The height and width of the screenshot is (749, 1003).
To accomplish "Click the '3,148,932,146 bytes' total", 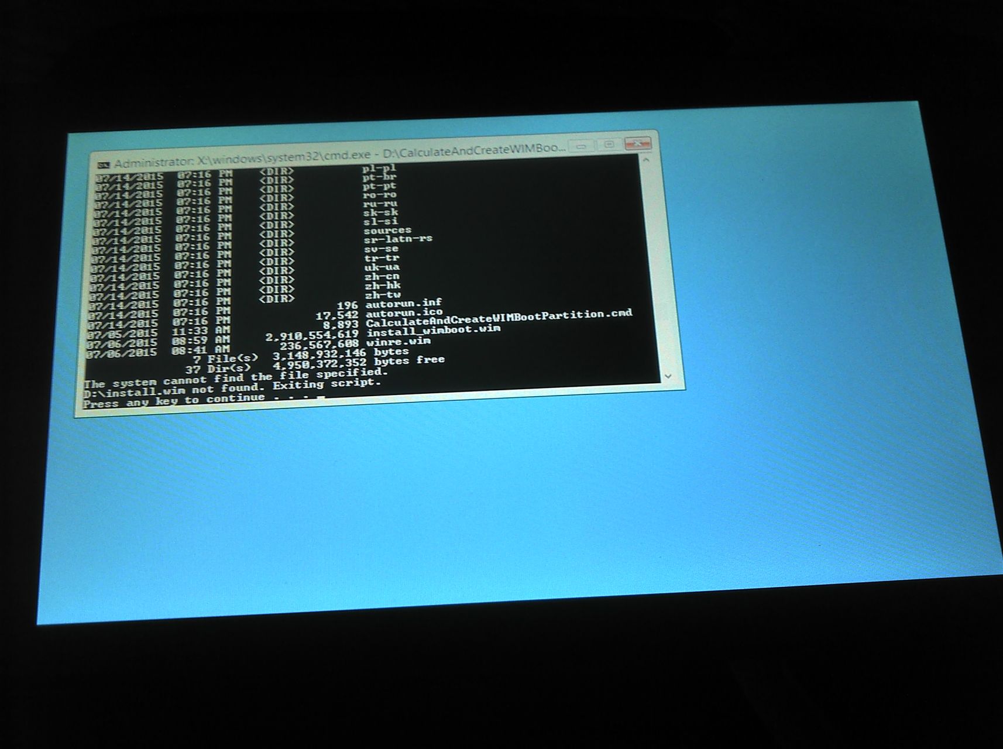I will click(341, 355).
